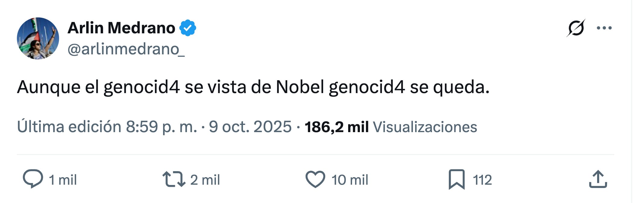Click the 9 oct. 2025 date
The image size is (633, 203).
pos(250,127)
